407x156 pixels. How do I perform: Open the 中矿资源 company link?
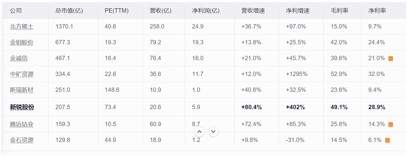(22, 74)
